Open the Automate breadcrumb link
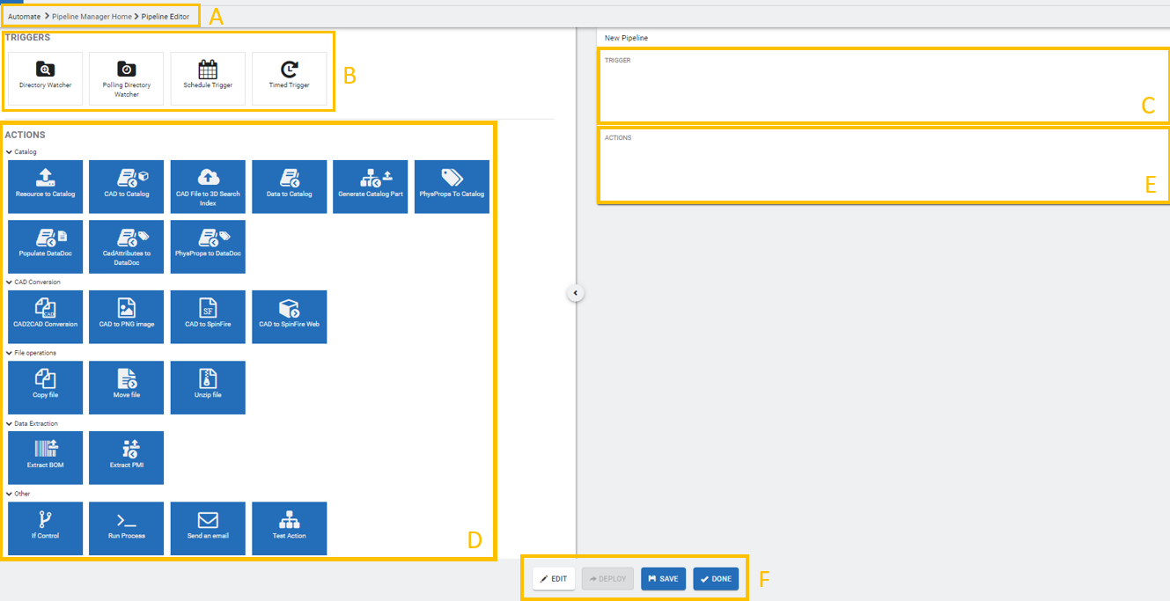This screenshot has width=1170, height=601. [x=24, y=17]
